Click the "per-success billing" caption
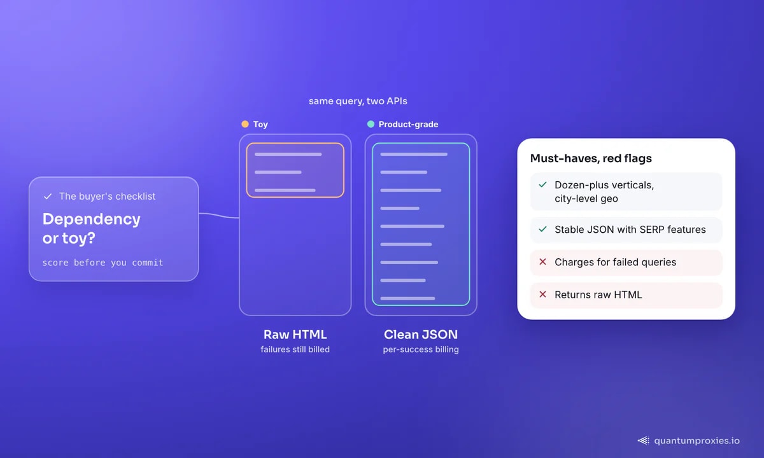764x458 pixels. tap(421, 349)
